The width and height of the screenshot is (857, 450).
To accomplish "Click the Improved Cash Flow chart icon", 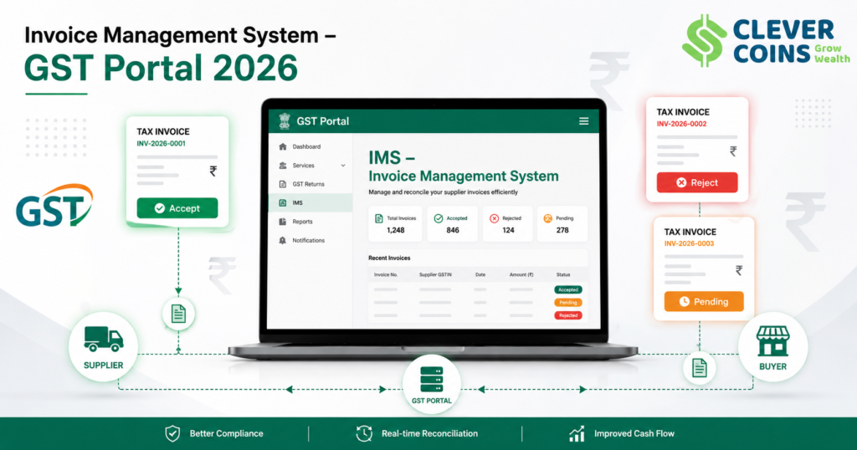I will (577, 434).
